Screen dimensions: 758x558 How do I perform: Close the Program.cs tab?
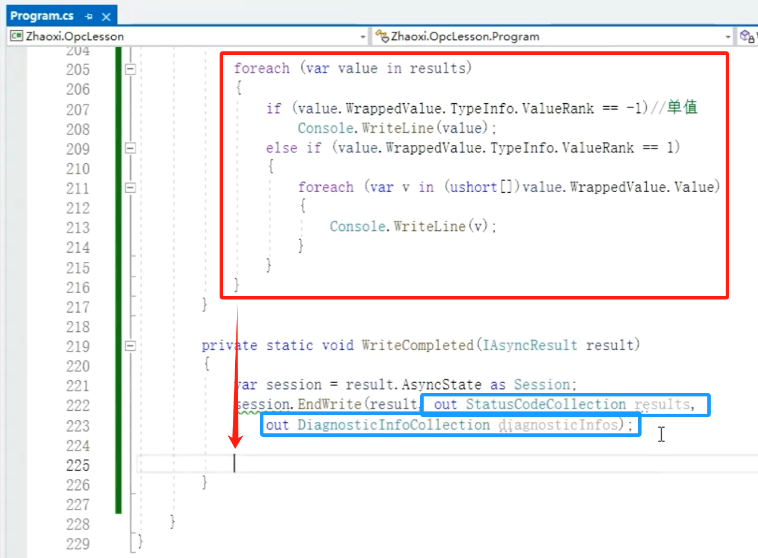(106, 16)
